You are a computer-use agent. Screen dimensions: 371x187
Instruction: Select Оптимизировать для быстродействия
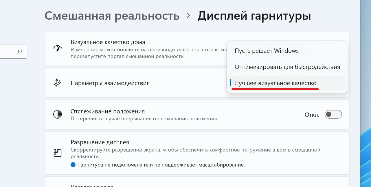[x=287, y=67]
